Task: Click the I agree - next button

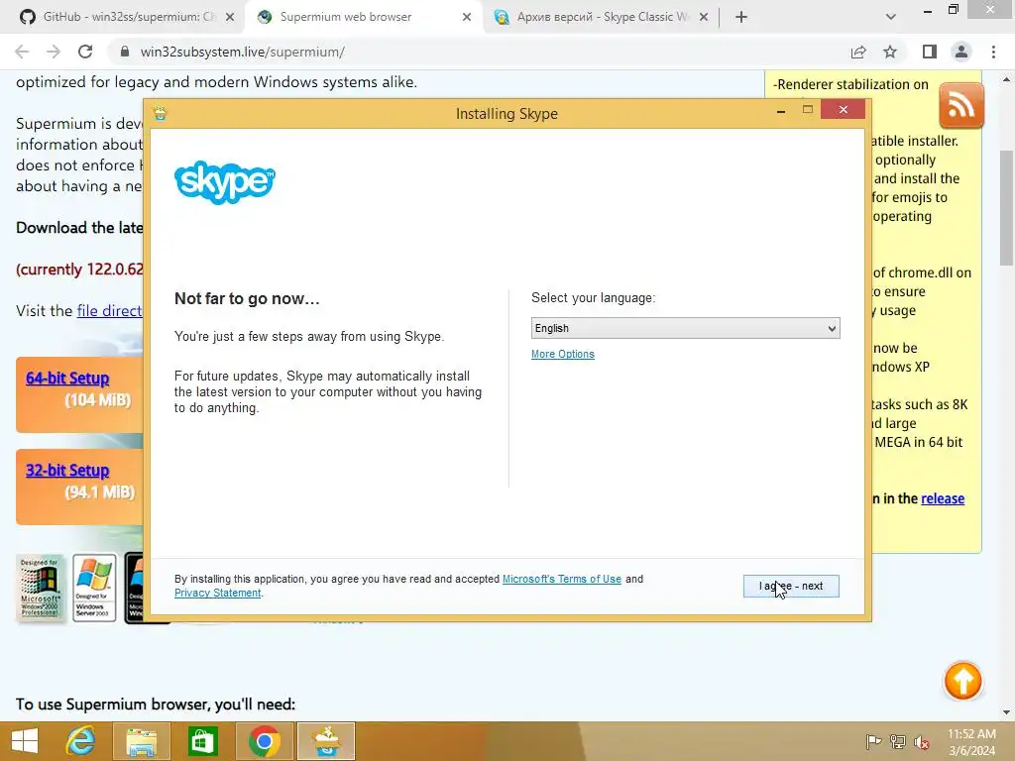Action: [791, 587]
